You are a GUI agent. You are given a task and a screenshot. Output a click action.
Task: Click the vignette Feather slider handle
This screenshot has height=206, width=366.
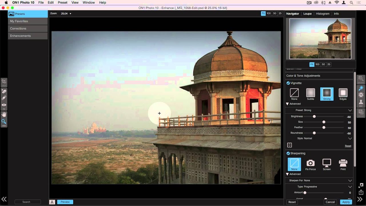point(324,127)
